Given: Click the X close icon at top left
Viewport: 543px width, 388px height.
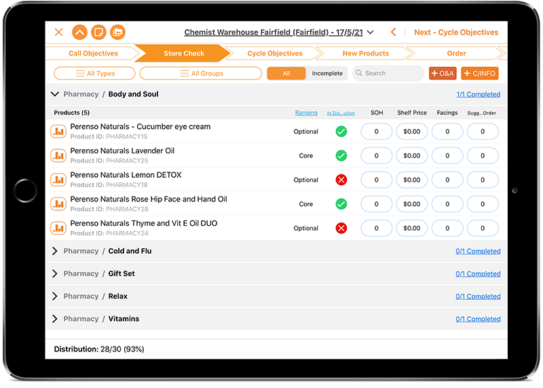Looking at the screenshot, I should 59,32.
